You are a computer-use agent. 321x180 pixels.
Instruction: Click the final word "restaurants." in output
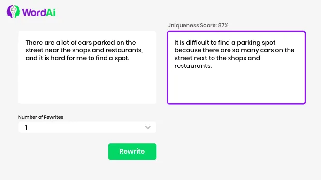(x=193, y=66)
